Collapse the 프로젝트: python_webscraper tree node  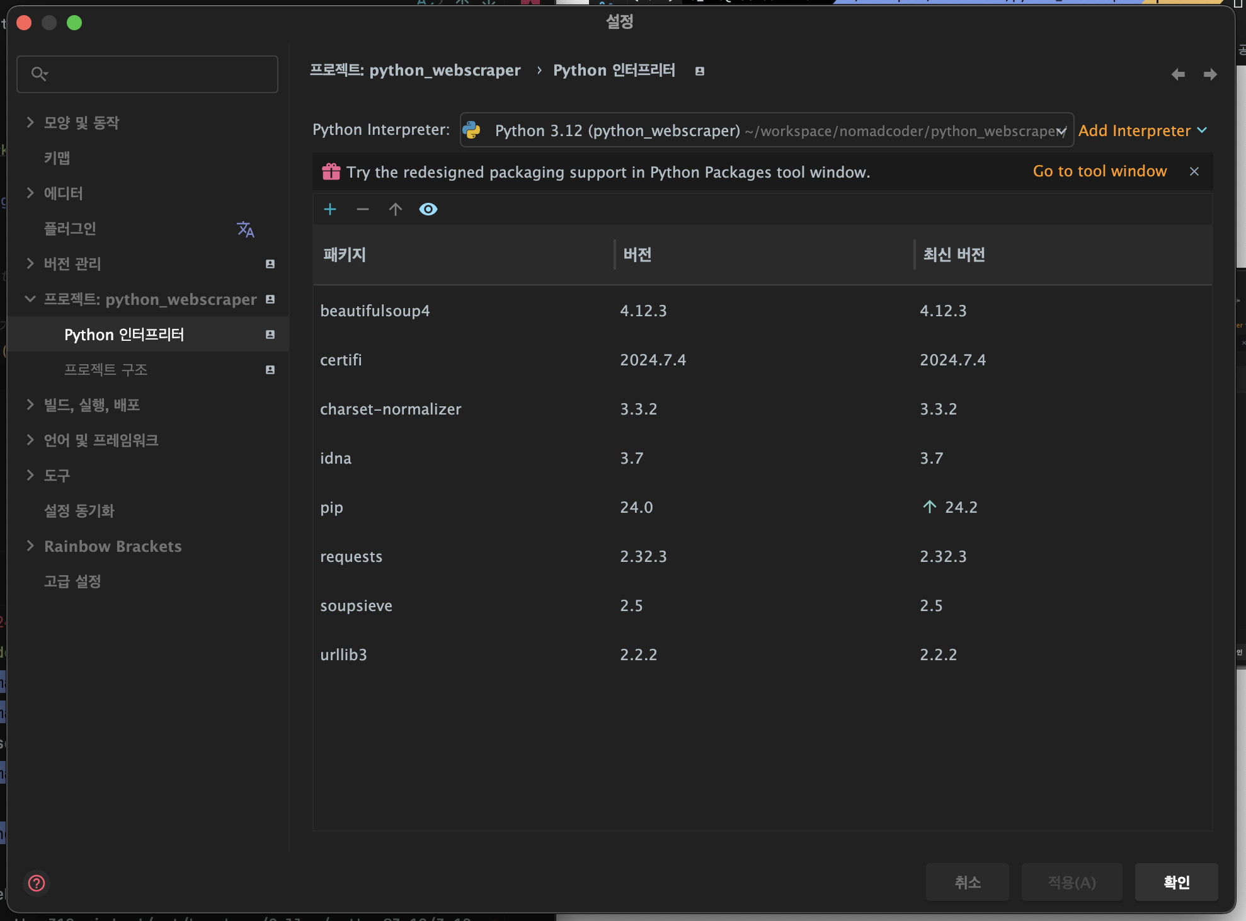pos(30,299)
